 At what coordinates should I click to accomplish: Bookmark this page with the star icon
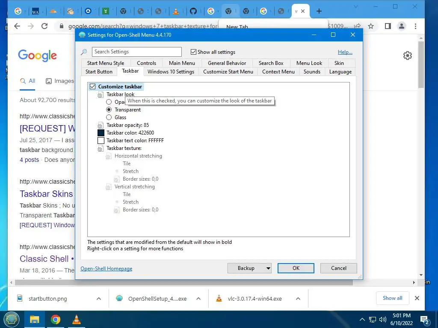pos(371,26)
